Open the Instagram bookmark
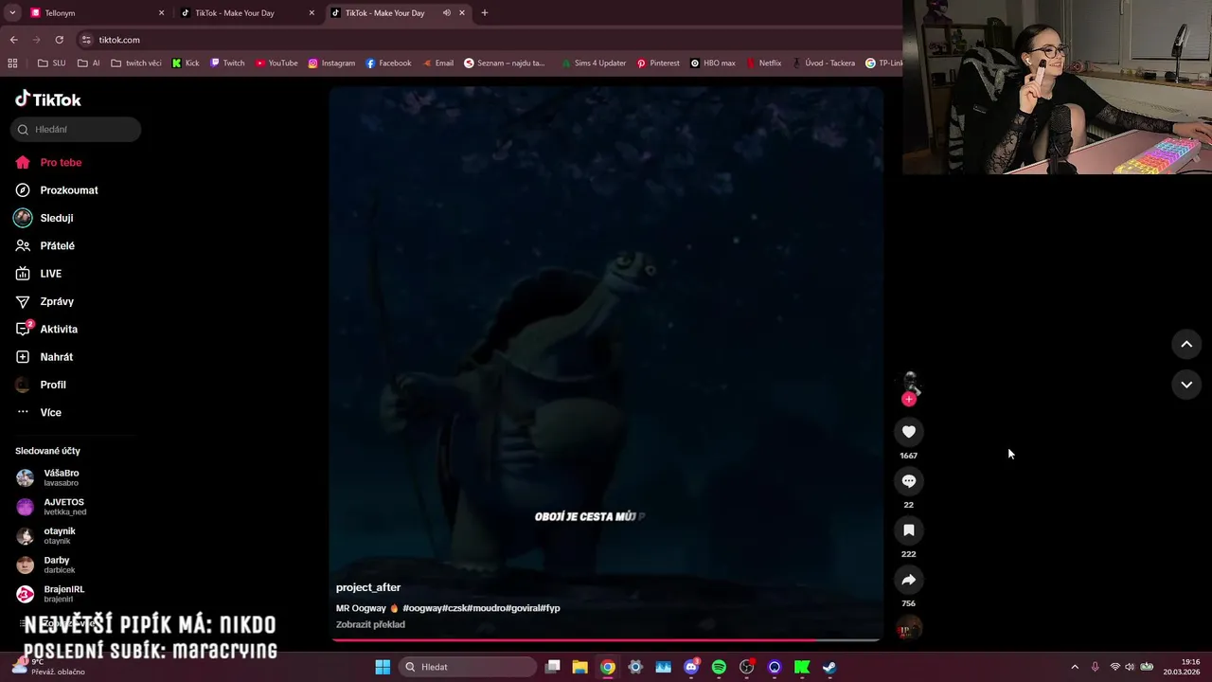 331,63
